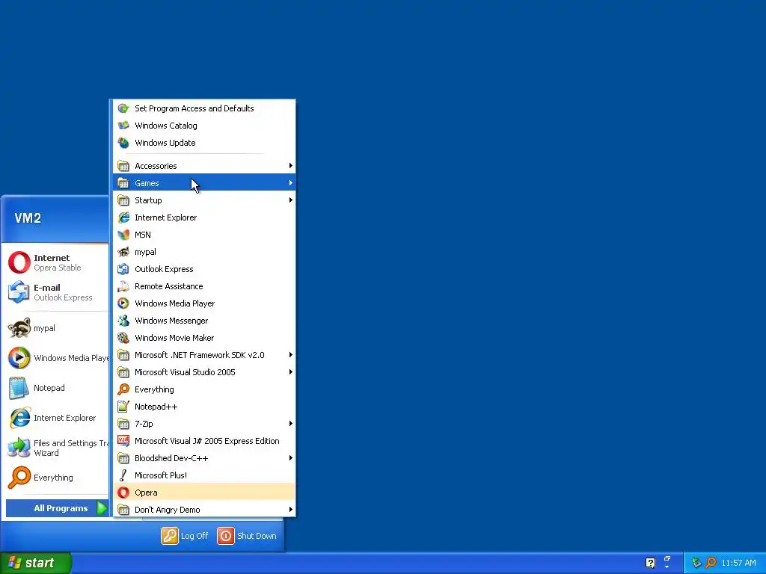
Task: Open Internet Explorer icon in All Programs list
Action: 123,217
